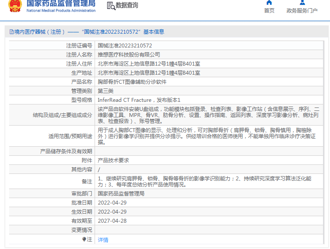The width and height of the screenshot is (330, 249).
Task: Click the 首页 home icon
Action: coord(269,3)
